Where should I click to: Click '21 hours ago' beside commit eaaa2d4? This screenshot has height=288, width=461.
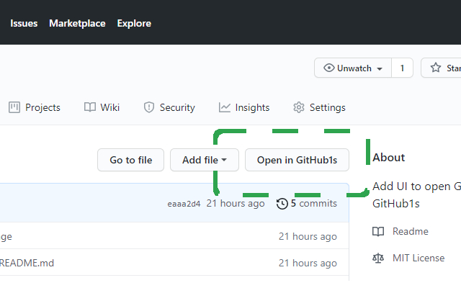pyautogui.click(x=236, y=203)
